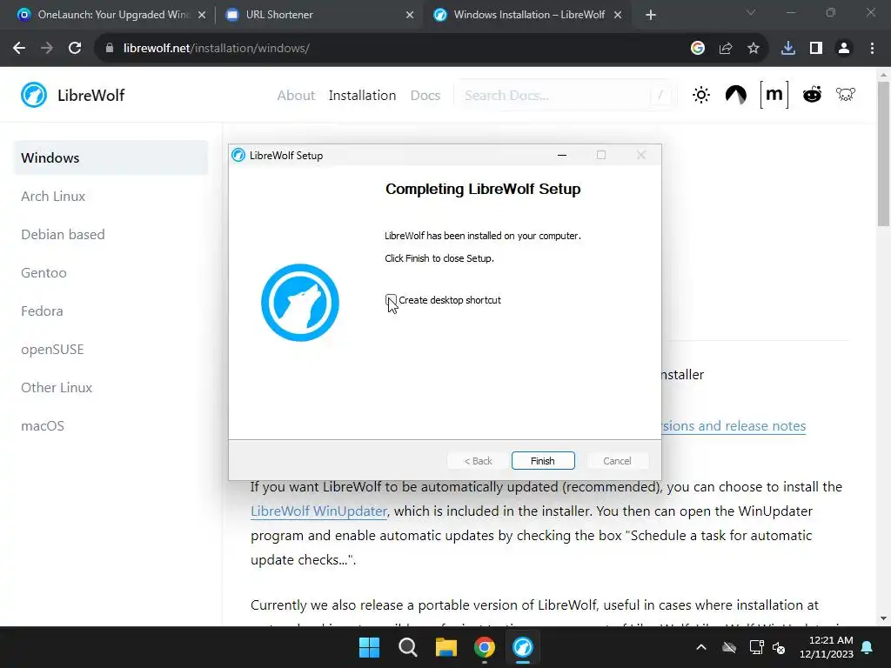Click the site lock icon in address bar

pos(110,49)
